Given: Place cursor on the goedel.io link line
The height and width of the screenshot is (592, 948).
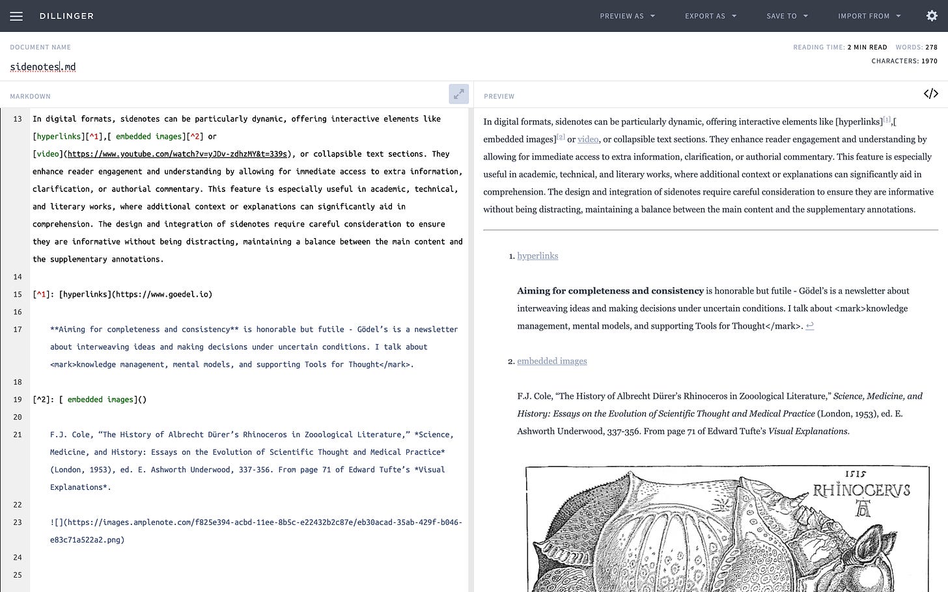Looking at the screenshot, I should pyautogui.click(x=122, y=295).
